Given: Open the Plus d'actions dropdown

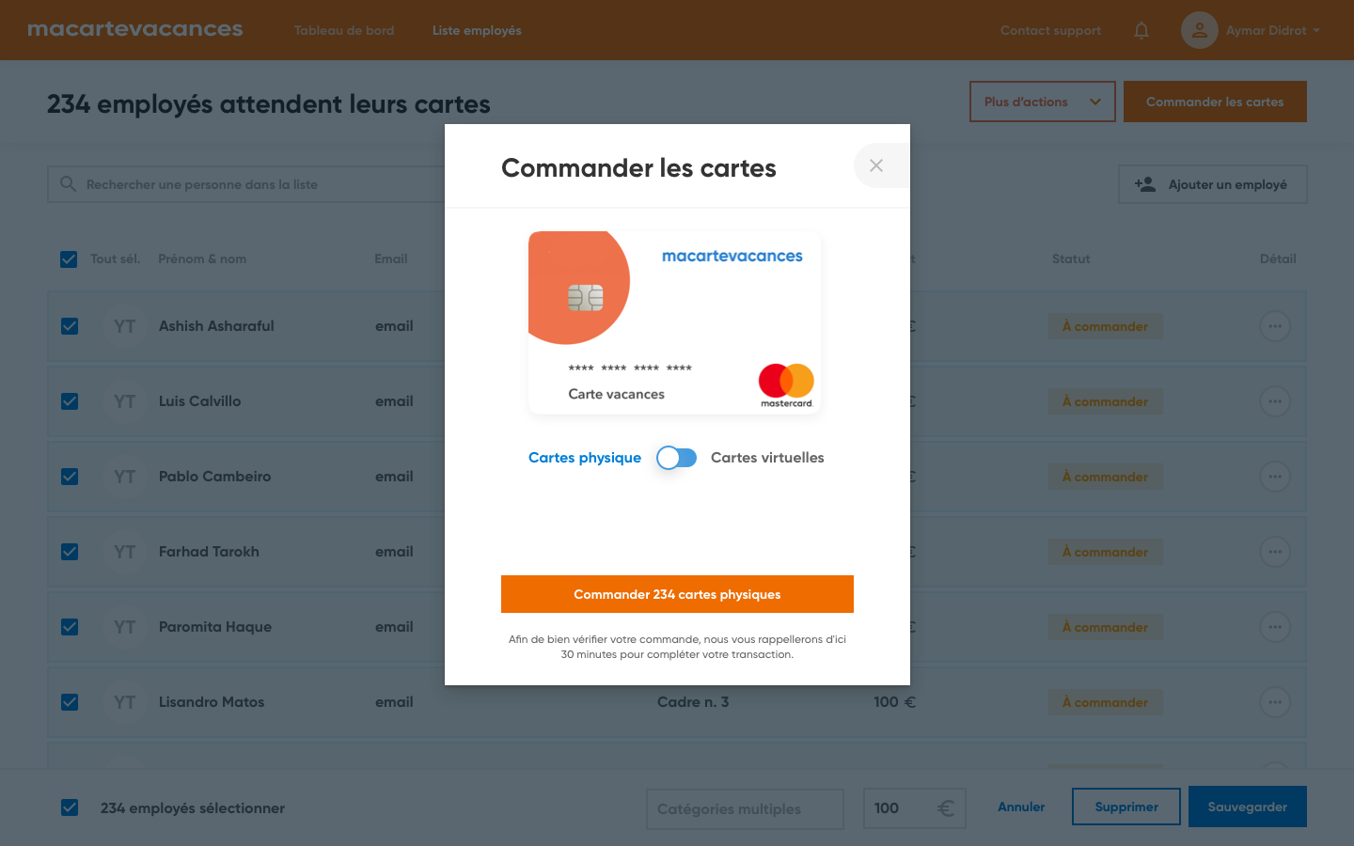Looking at the screenshot, I should [x=1042, y=102].
